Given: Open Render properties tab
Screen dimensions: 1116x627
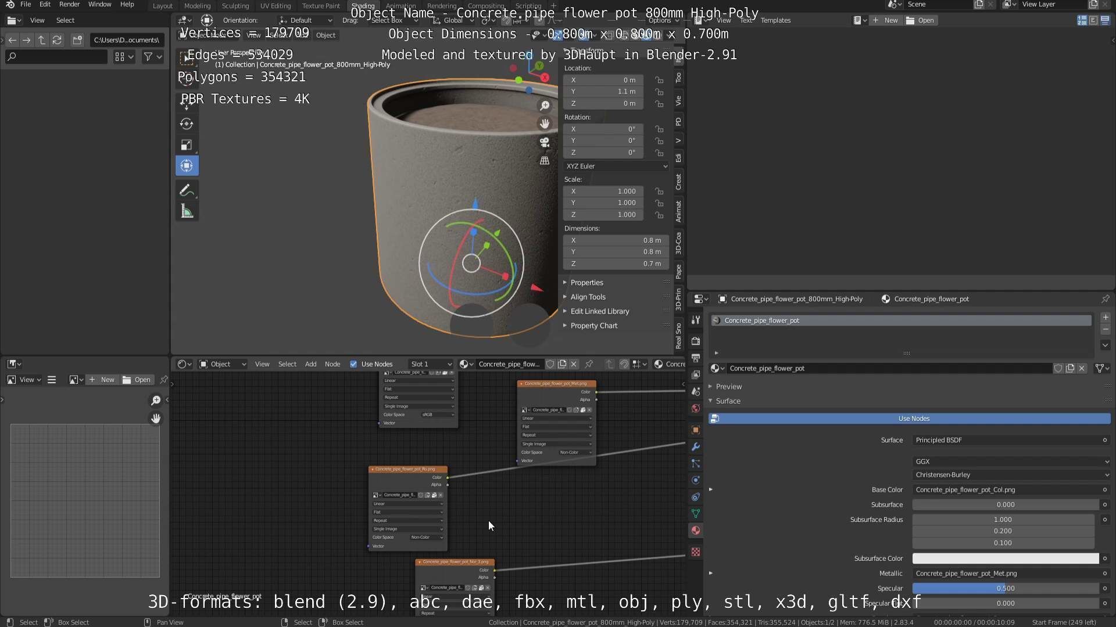Looking at the screenshot, I should [x=696, y=341].
